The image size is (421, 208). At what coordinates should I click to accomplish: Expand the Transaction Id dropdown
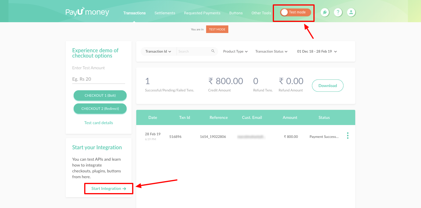pyautogui.click(x=158, y=51)
